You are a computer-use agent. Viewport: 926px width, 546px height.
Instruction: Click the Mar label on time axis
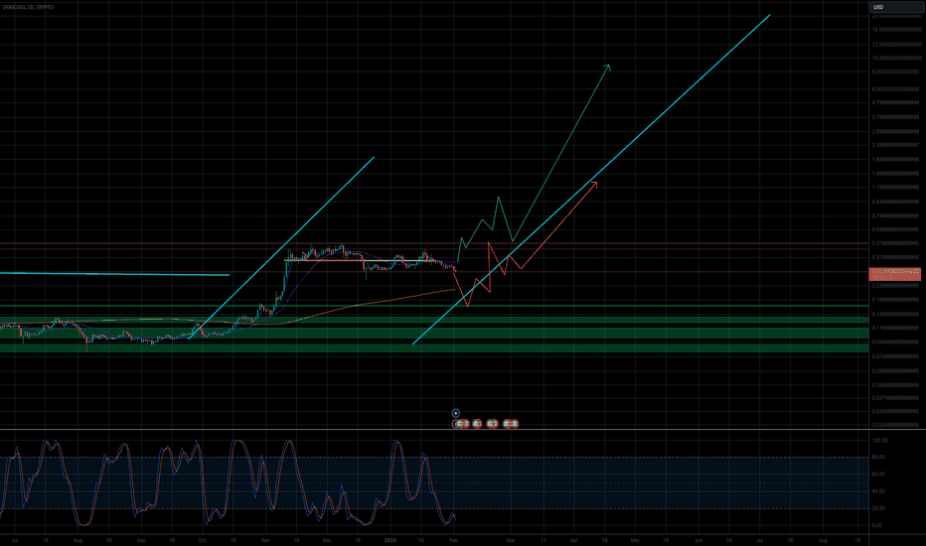tap(511, 540)
